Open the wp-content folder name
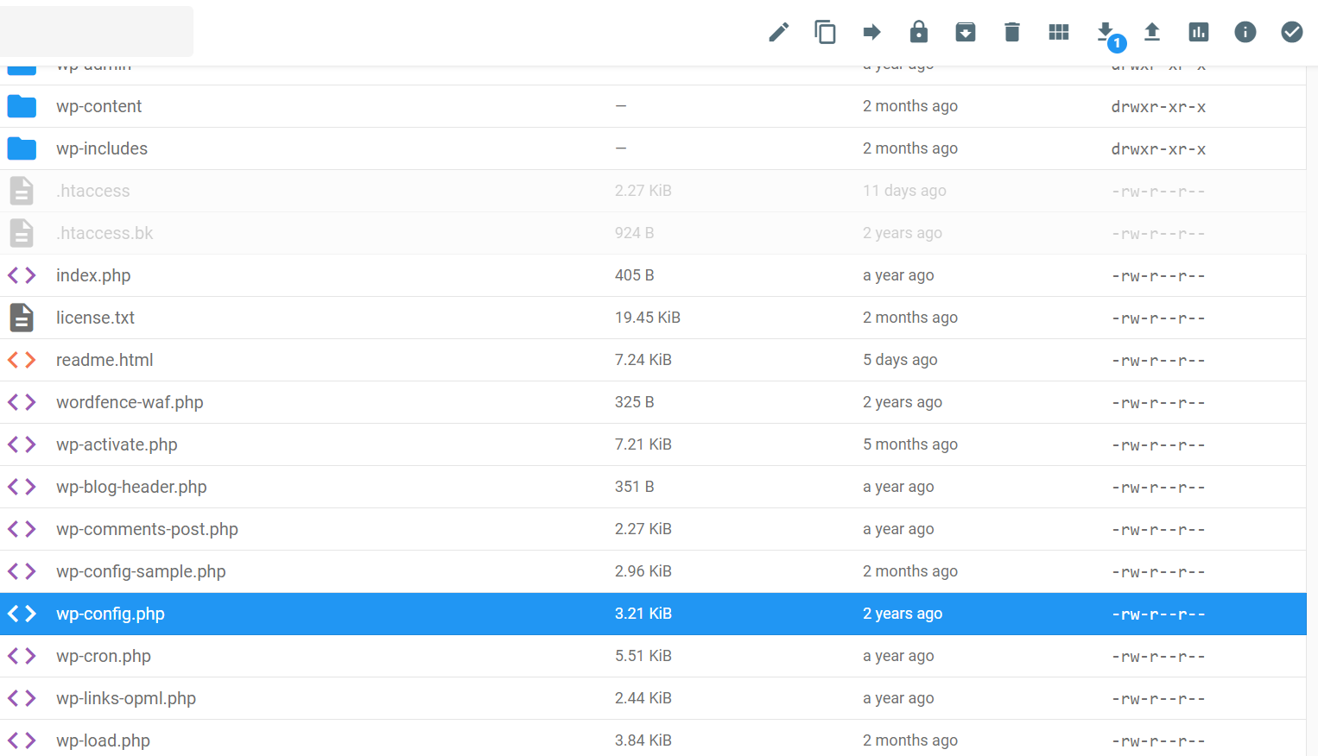The image size is (1318, 756). pos(98,106)
